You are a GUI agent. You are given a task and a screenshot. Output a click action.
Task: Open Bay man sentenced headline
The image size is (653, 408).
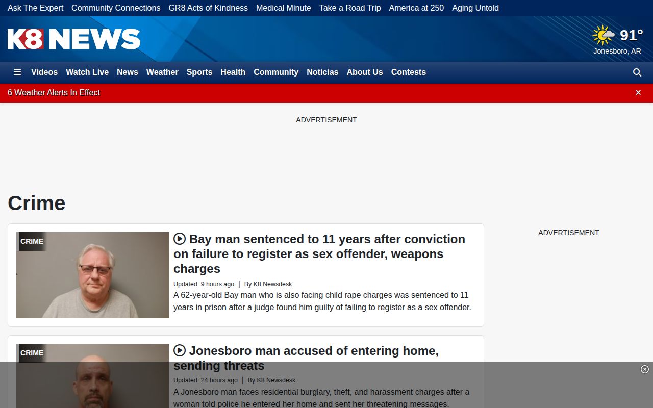(319, 253)
